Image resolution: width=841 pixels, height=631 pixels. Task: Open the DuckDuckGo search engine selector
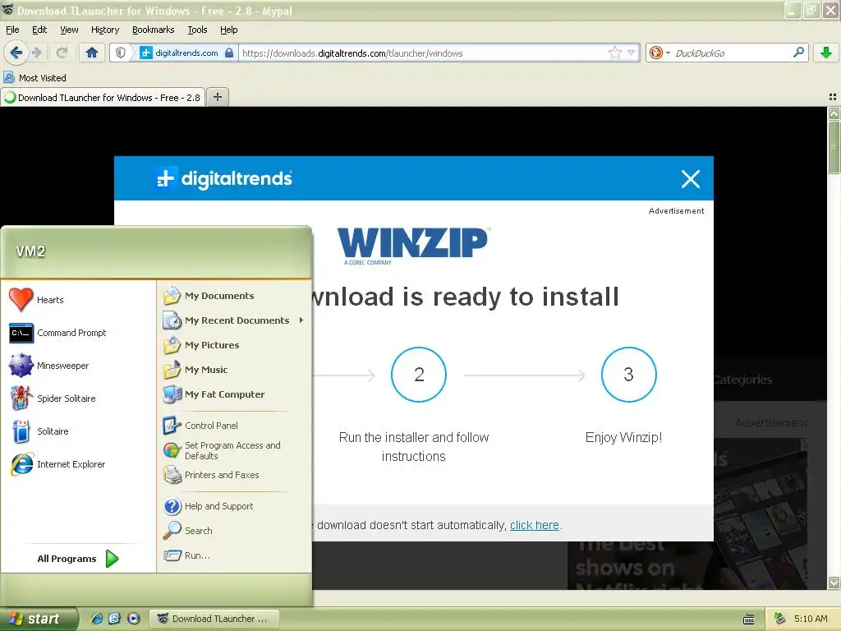coord(659,53)
